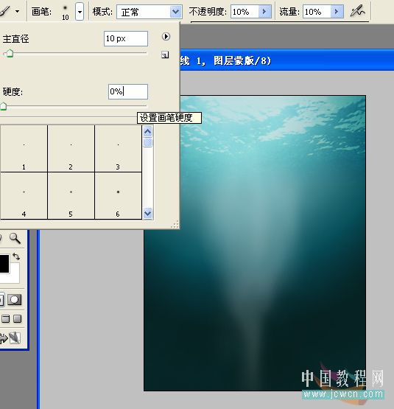Open the brush picker flyout menu
The image size is (394, 409).
pos(166,37)
